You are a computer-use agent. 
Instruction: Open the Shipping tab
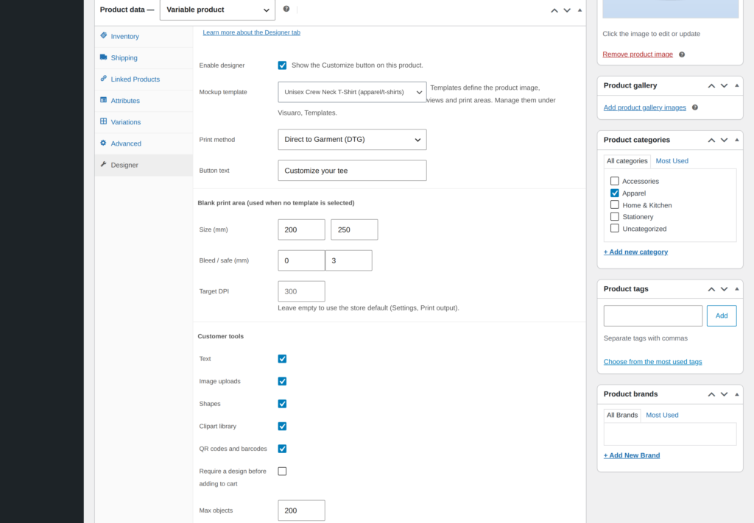(144, 57)
